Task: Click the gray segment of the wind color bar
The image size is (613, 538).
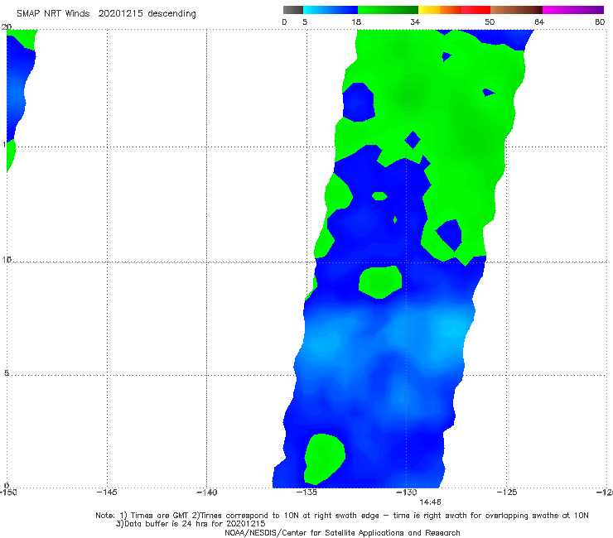Action: 292,10
